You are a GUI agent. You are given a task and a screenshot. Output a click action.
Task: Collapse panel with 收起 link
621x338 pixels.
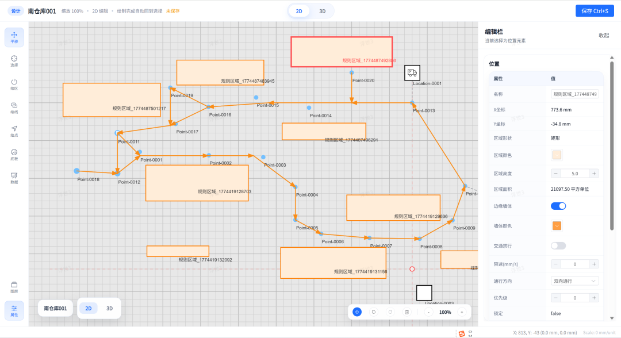[604, 35]
